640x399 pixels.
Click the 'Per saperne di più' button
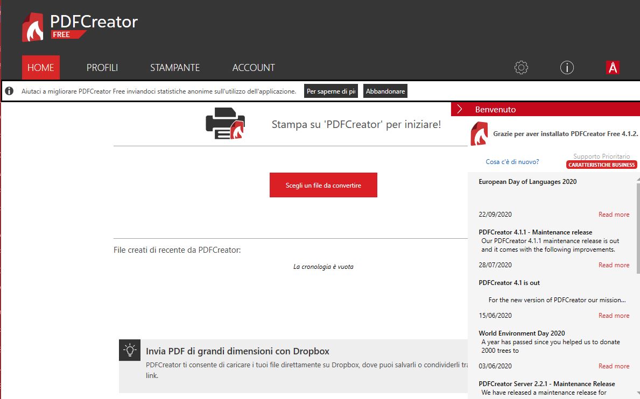(x=332, y=91)
